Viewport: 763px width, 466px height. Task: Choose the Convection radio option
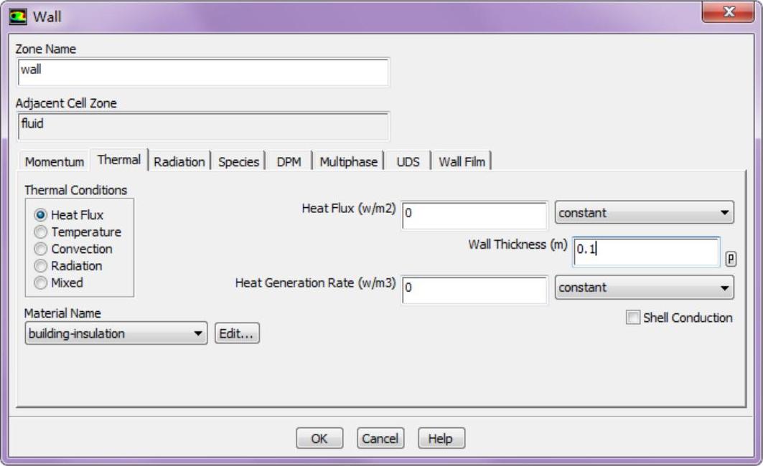(x=41, y=249)
